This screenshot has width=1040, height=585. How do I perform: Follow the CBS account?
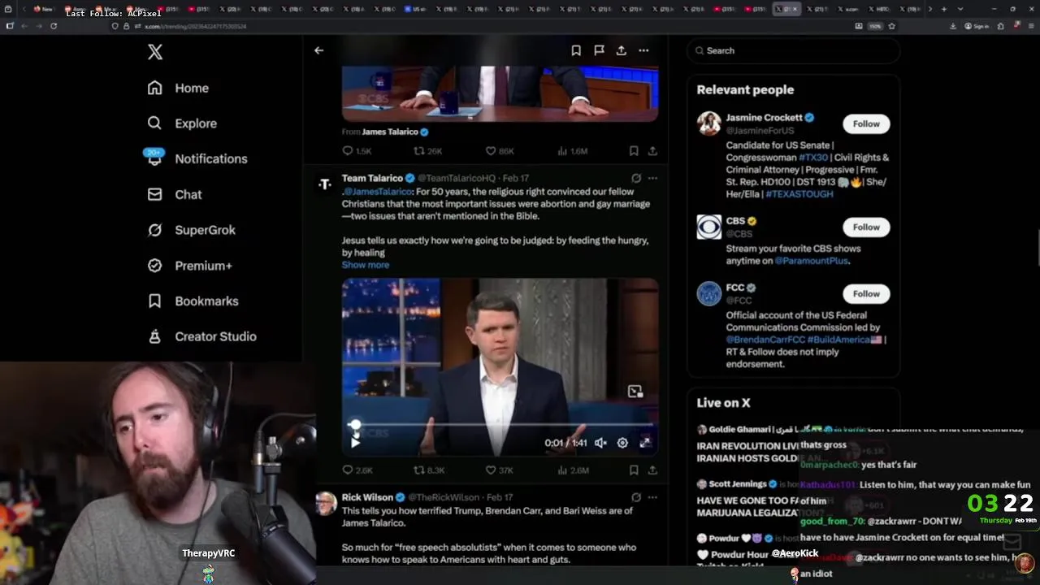click(866, 227)
